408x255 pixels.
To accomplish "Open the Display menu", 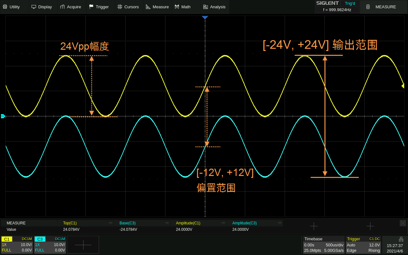I will [42, 7].
